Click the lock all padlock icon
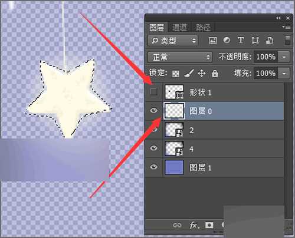This screenshot has height=238, width=295. tap(215, 74)
